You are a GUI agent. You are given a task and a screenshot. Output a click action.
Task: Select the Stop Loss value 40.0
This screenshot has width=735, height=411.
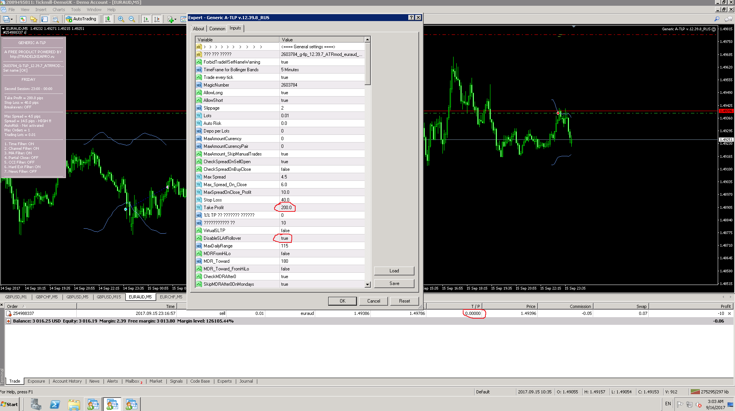(285, 200)
